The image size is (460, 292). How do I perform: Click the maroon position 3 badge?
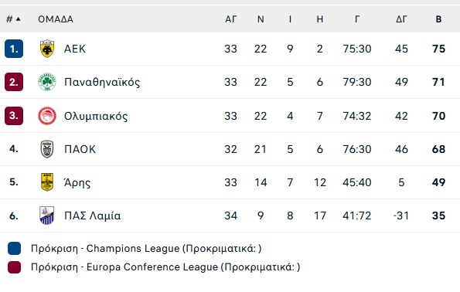14,116
